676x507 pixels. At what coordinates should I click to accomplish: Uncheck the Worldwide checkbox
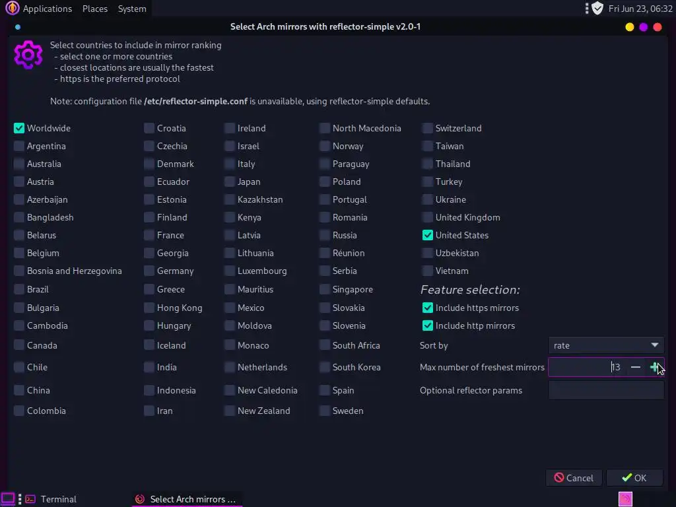pos(19,128)
